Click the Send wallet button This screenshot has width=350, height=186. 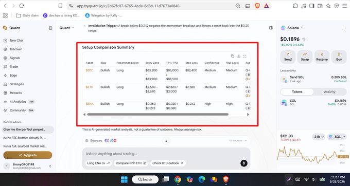(288, 57)
